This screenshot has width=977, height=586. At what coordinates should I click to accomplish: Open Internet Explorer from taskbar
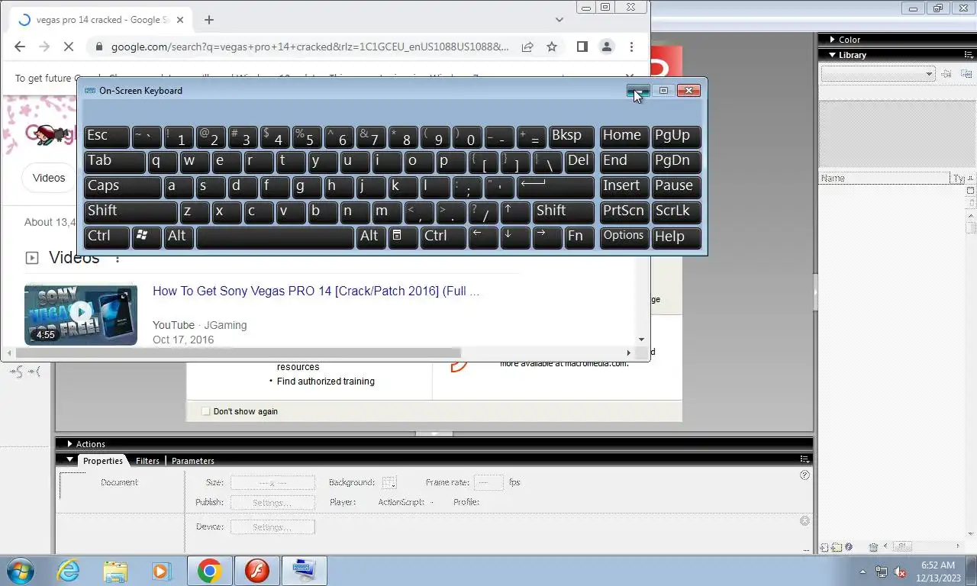click(69, 571)
